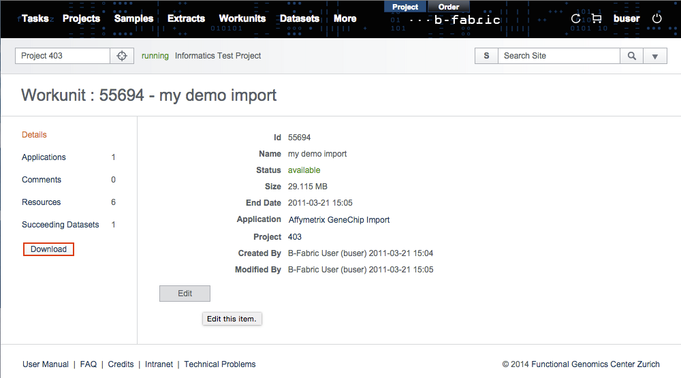The image size is (681, 378).
Task: Open the shopping cart icon
Action: (597, 19)
